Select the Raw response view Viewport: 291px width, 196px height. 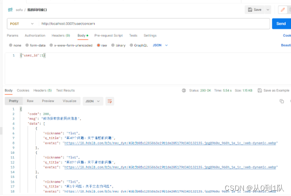[30, 101]
